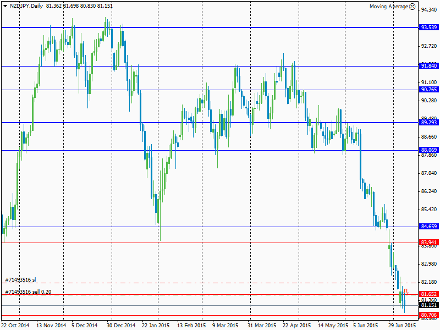Click the 87.040 price scale value
This screenshot has height=330, width=440.
click(429, 173)
